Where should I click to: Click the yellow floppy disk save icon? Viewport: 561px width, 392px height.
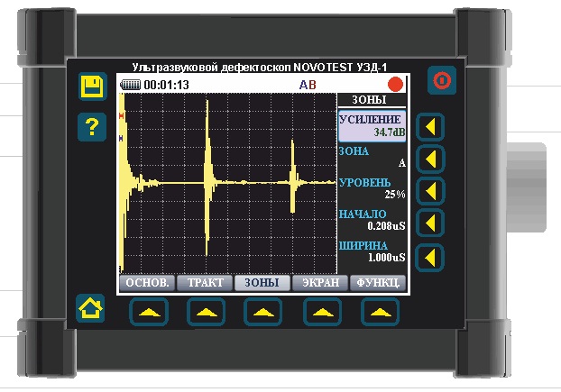[93, 87]
